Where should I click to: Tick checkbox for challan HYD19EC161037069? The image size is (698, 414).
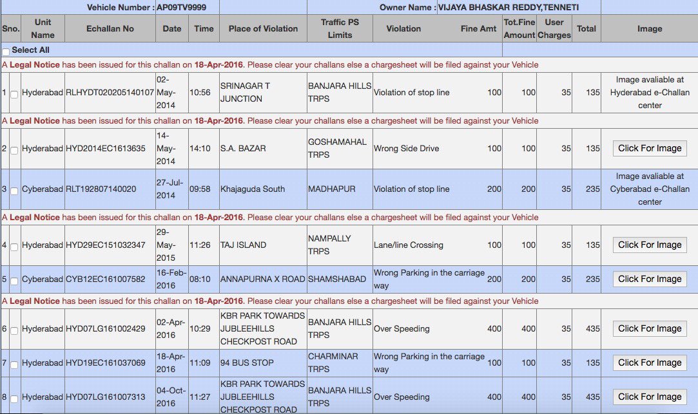pyautogui.click(x=14, y=364)
